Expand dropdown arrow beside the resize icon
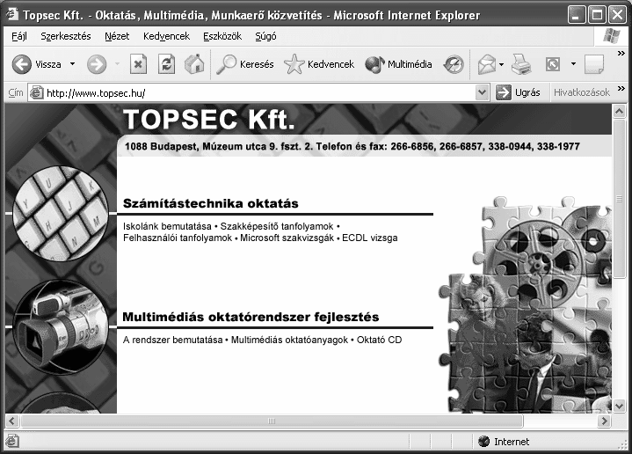The image size is (632, 454). click(573, 64)
